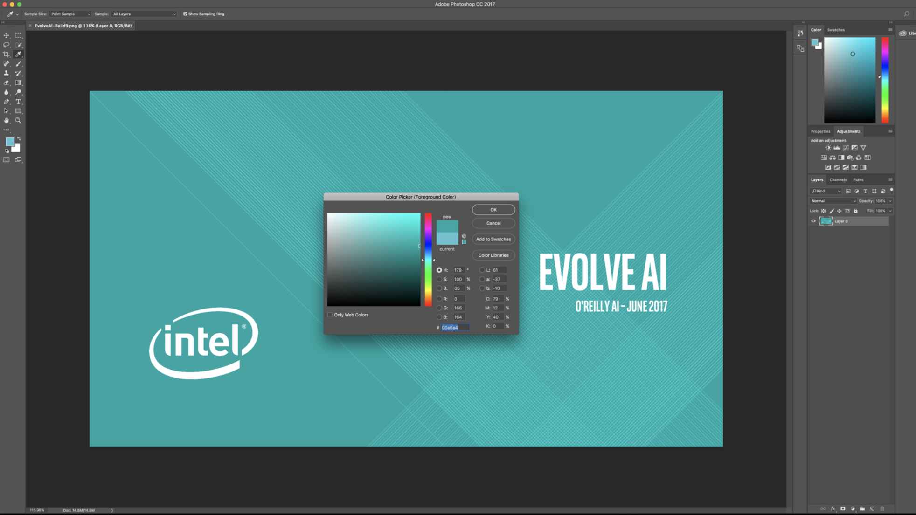Select the Color panel tab
Image resolution: width=916 pixels, height=515 pixels.
point(816,30)
